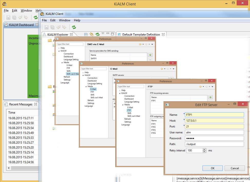250x182 pixels.
Task: Click Undo arrow in back KiALM Client toolbar
Action: coord(20,17)
